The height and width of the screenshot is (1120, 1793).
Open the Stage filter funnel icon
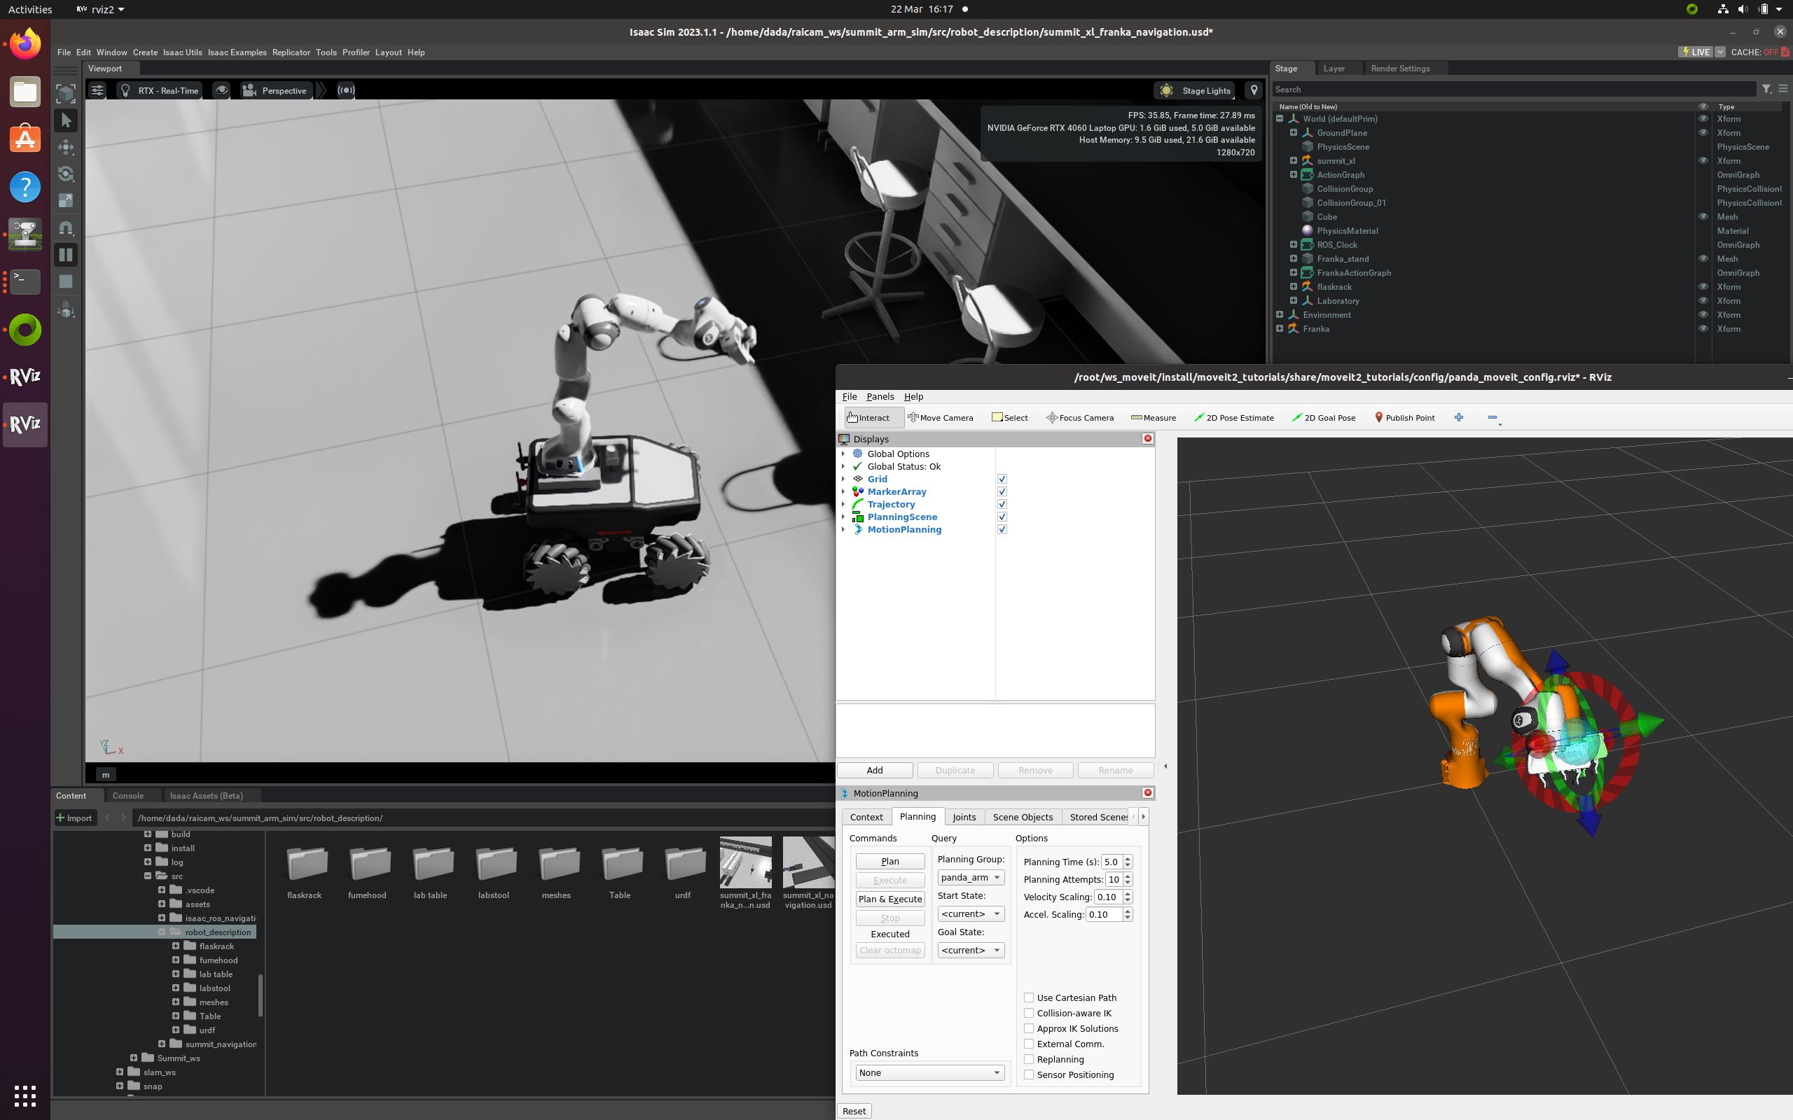pos(1766,89)
